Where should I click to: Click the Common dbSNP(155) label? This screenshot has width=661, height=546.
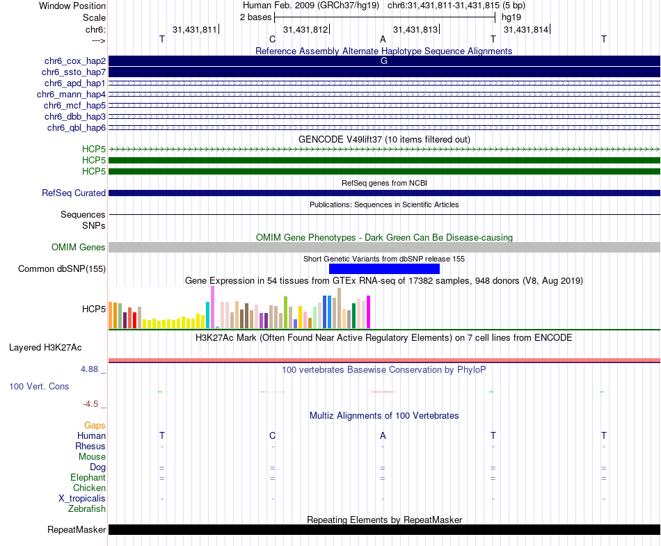pos(62,268)
